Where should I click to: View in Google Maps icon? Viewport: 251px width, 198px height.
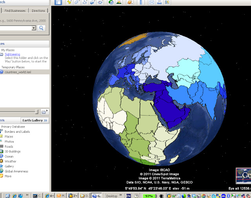click(167, 2)
